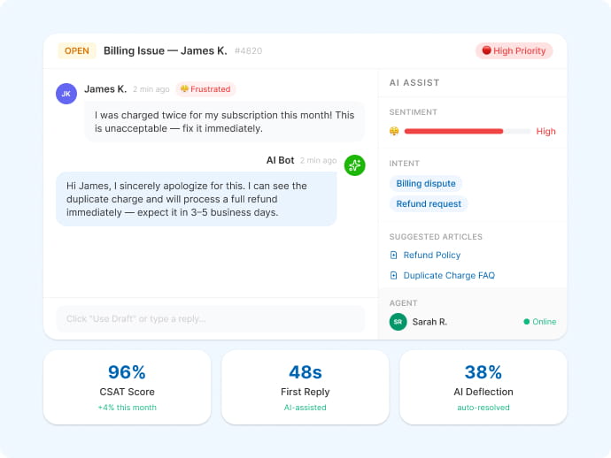
Task: Focus the reply input field
Action: pyautogui.click(x=211, y=318)
